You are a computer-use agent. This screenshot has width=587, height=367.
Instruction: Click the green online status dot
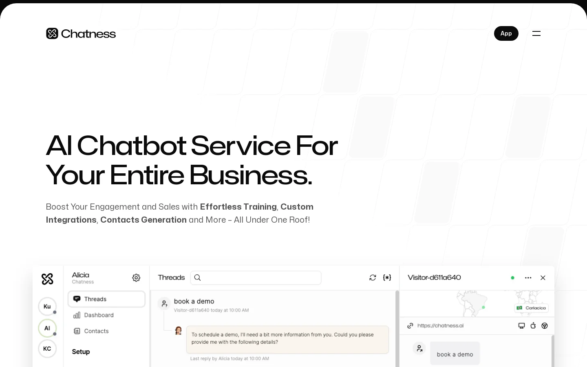coord(512,278)
